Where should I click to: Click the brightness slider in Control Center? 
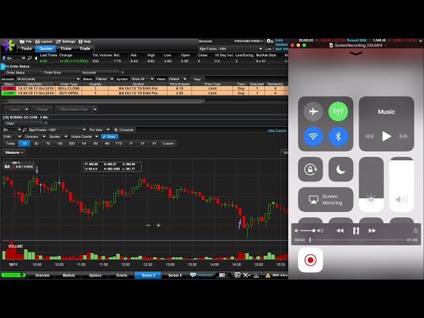[x=371, y=184]
